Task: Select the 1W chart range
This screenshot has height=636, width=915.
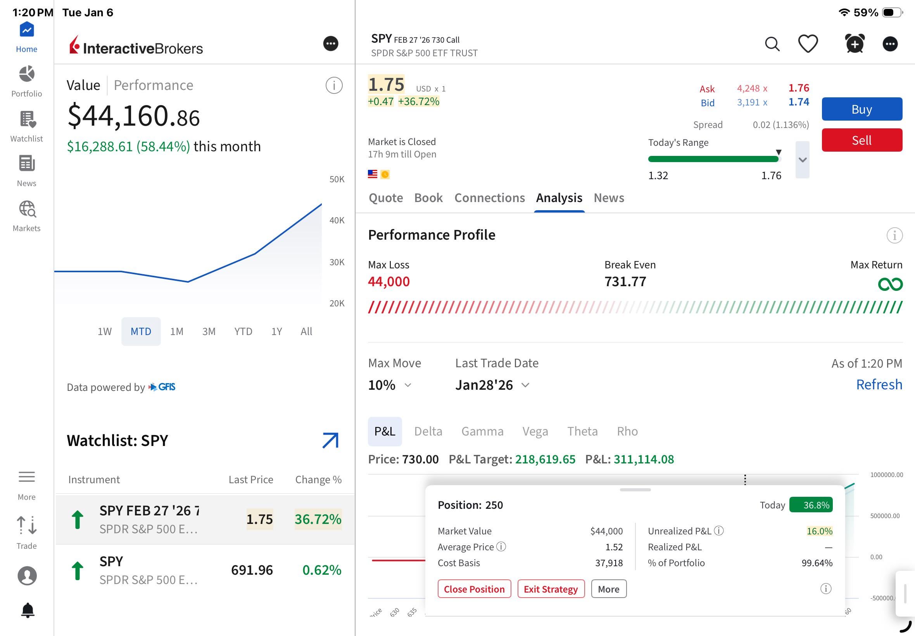Action: tap(105, 332)
